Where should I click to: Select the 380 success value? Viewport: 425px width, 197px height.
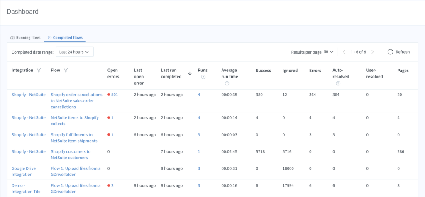[259, 95]
